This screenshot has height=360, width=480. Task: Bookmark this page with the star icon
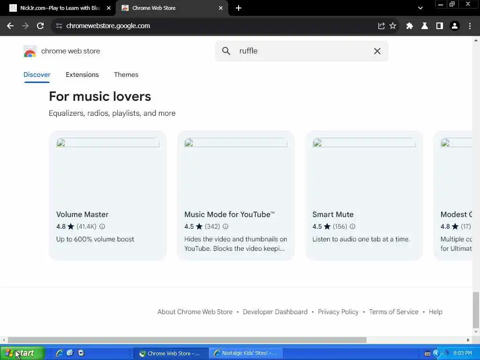(x=393, y=26)
